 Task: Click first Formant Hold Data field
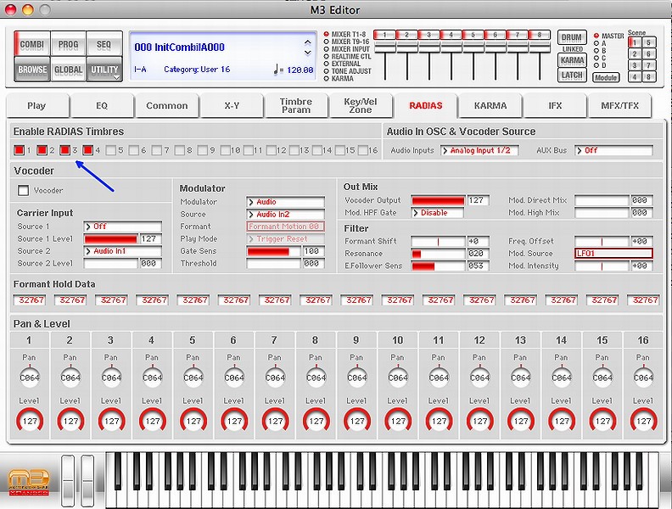tap(31, 300)
